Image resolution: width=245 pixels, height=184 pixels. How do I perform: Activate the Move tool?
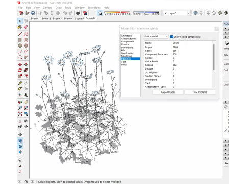(x=20, y=64)
